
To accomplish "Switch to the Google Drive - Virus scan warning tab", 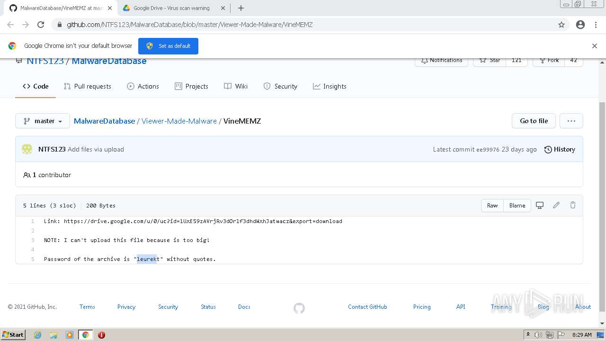I will point(171,8).
